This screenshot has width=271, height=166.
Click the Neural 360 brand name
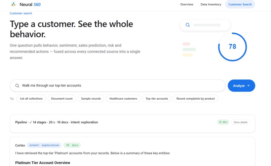coord(30,4)
